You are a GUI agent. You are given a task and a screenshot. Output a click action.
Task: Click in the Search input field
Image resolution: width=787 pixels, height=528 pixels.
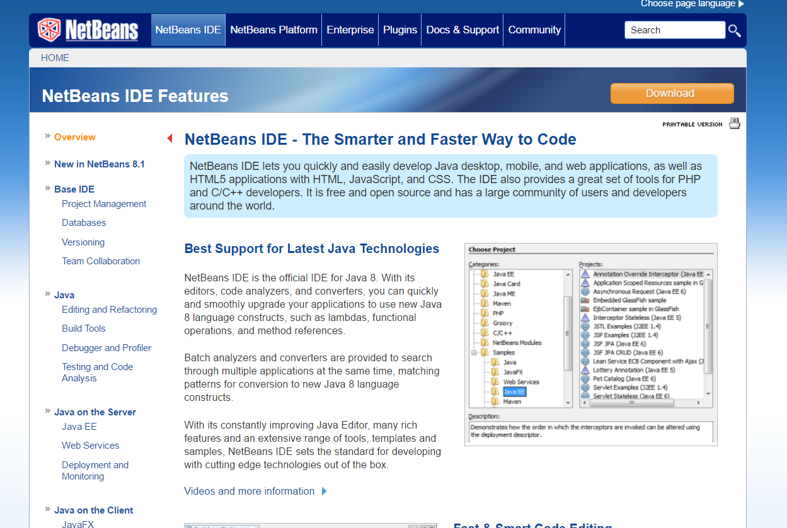point(675,30)
